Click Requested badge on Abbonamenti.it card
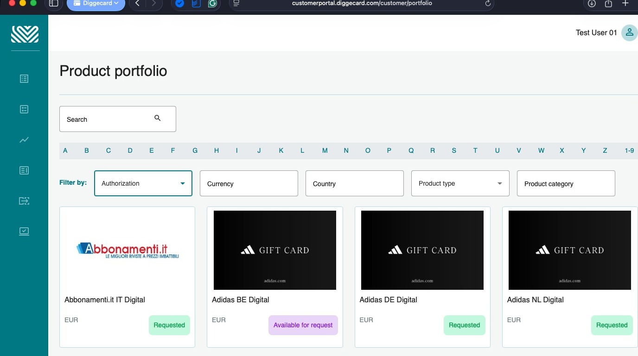 [169, 325]
